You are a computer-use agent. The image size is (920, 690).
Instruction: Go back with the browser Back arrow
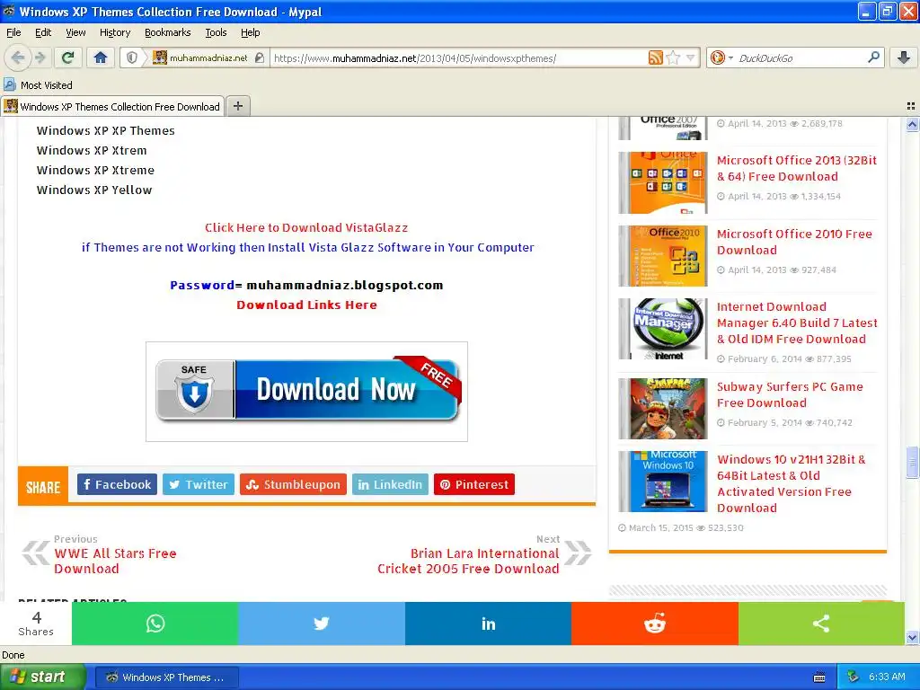tap(18, 57)
